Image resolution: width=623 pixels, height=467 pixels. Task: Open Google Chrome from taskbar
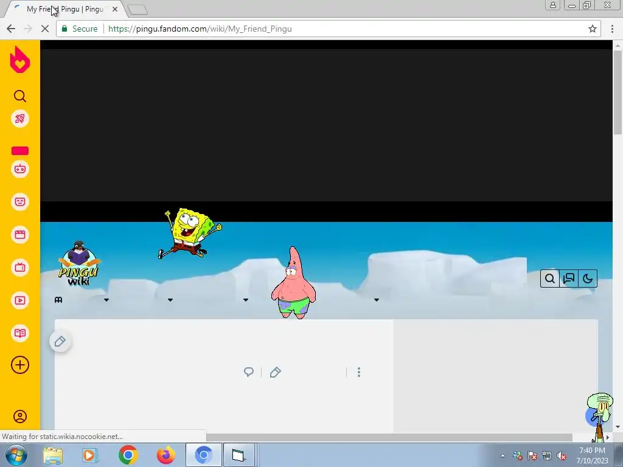pos(128,455)
